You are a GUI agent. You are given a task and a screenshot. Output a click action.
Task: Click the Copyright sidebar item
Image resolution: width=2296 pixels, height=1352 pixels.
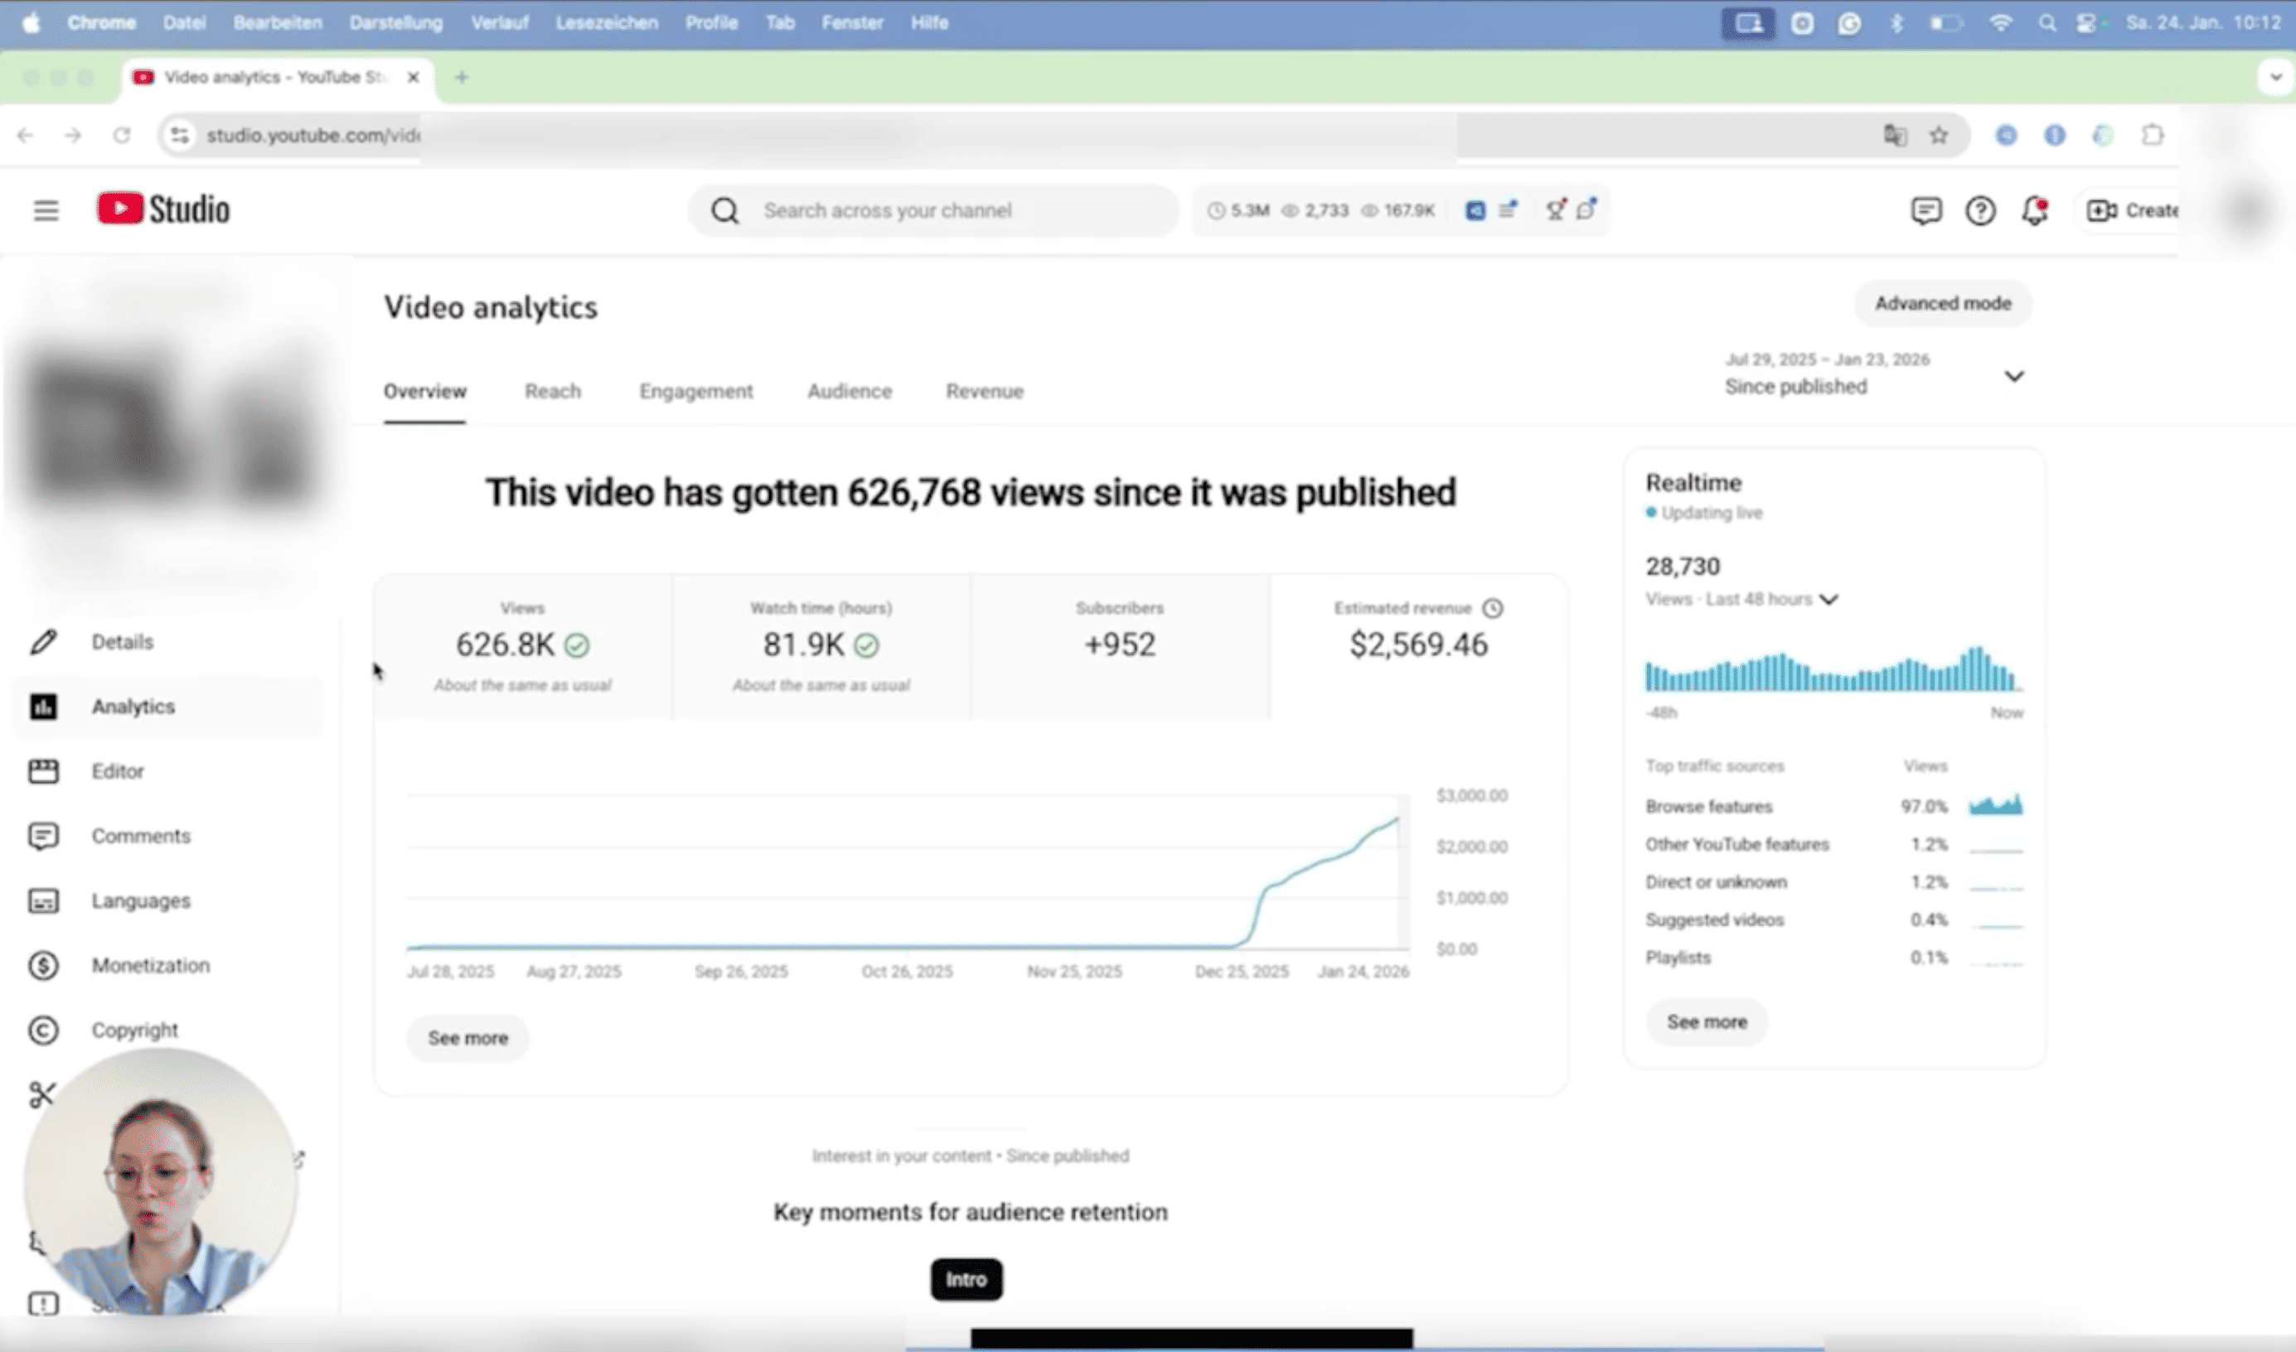(134, 1030)
